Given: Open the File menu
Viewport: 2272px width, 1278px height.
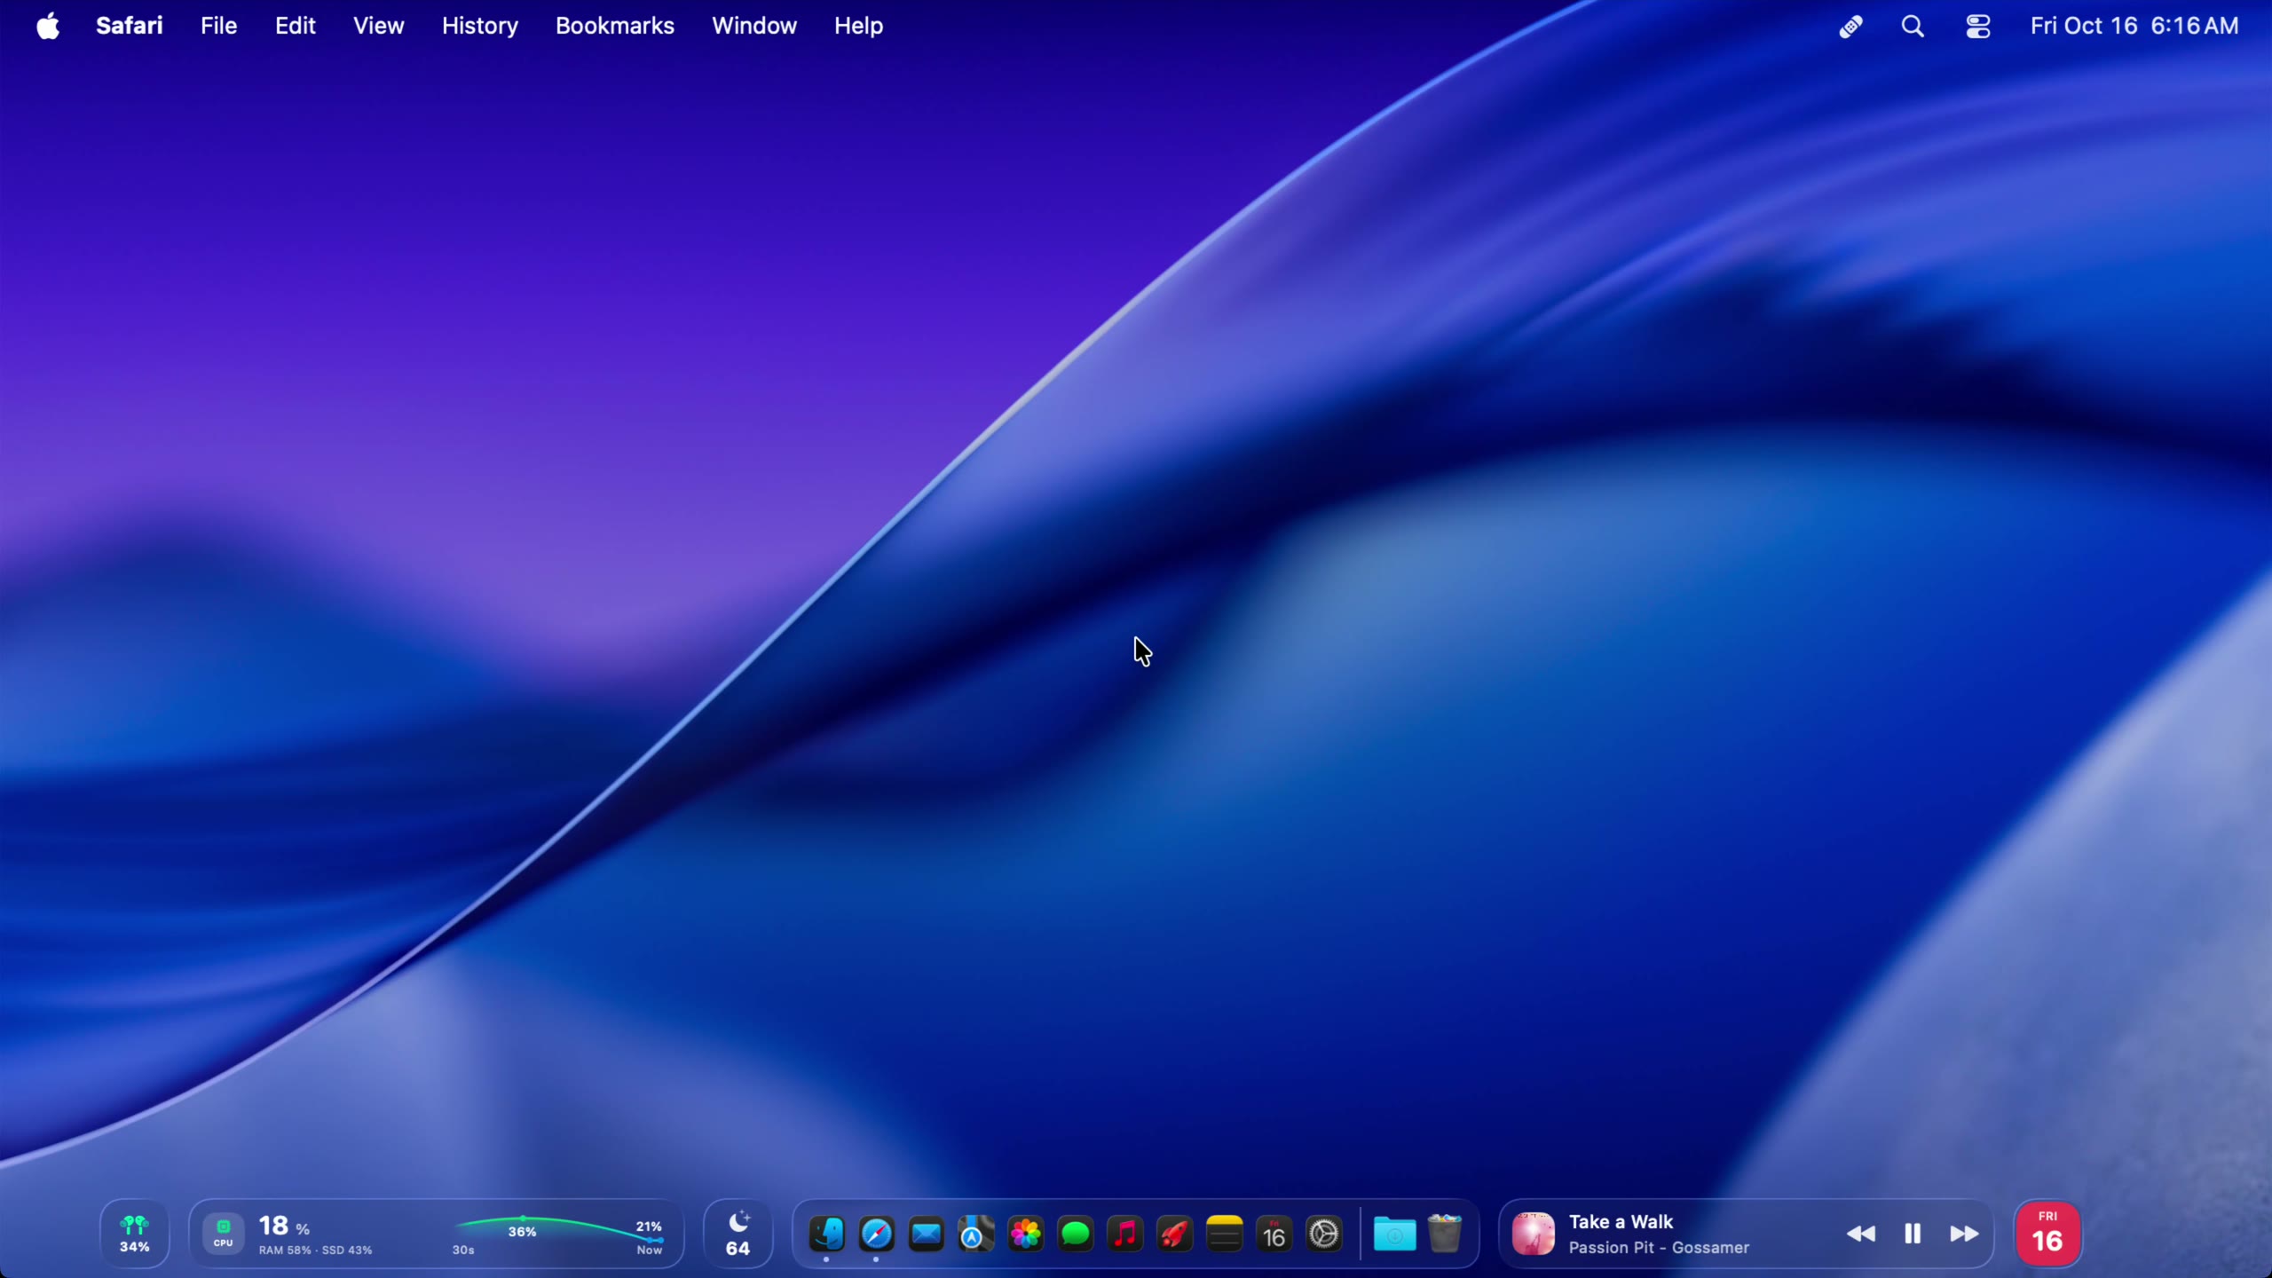Looking at the screenshot, I should (x=218, y=26).
